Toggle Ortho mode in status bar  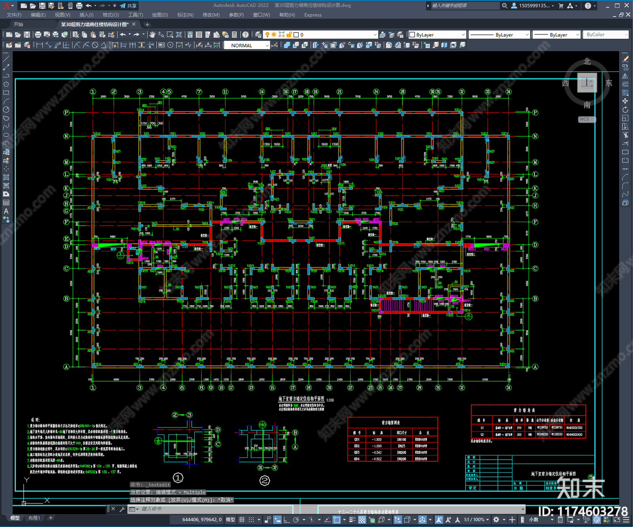(286, 519)
